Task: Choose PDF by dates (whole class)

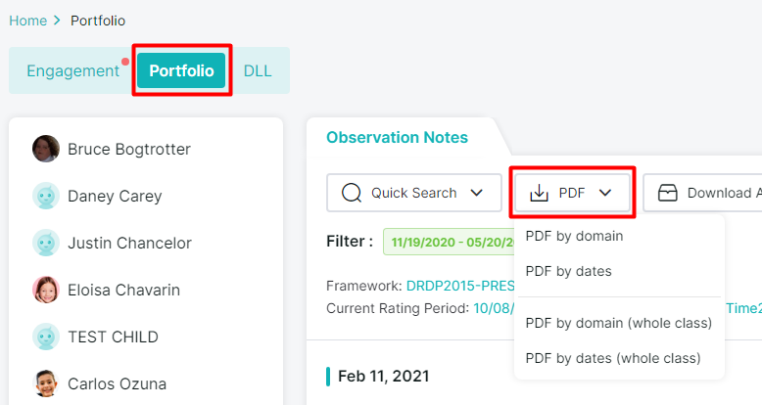Action: coord(613,358)
